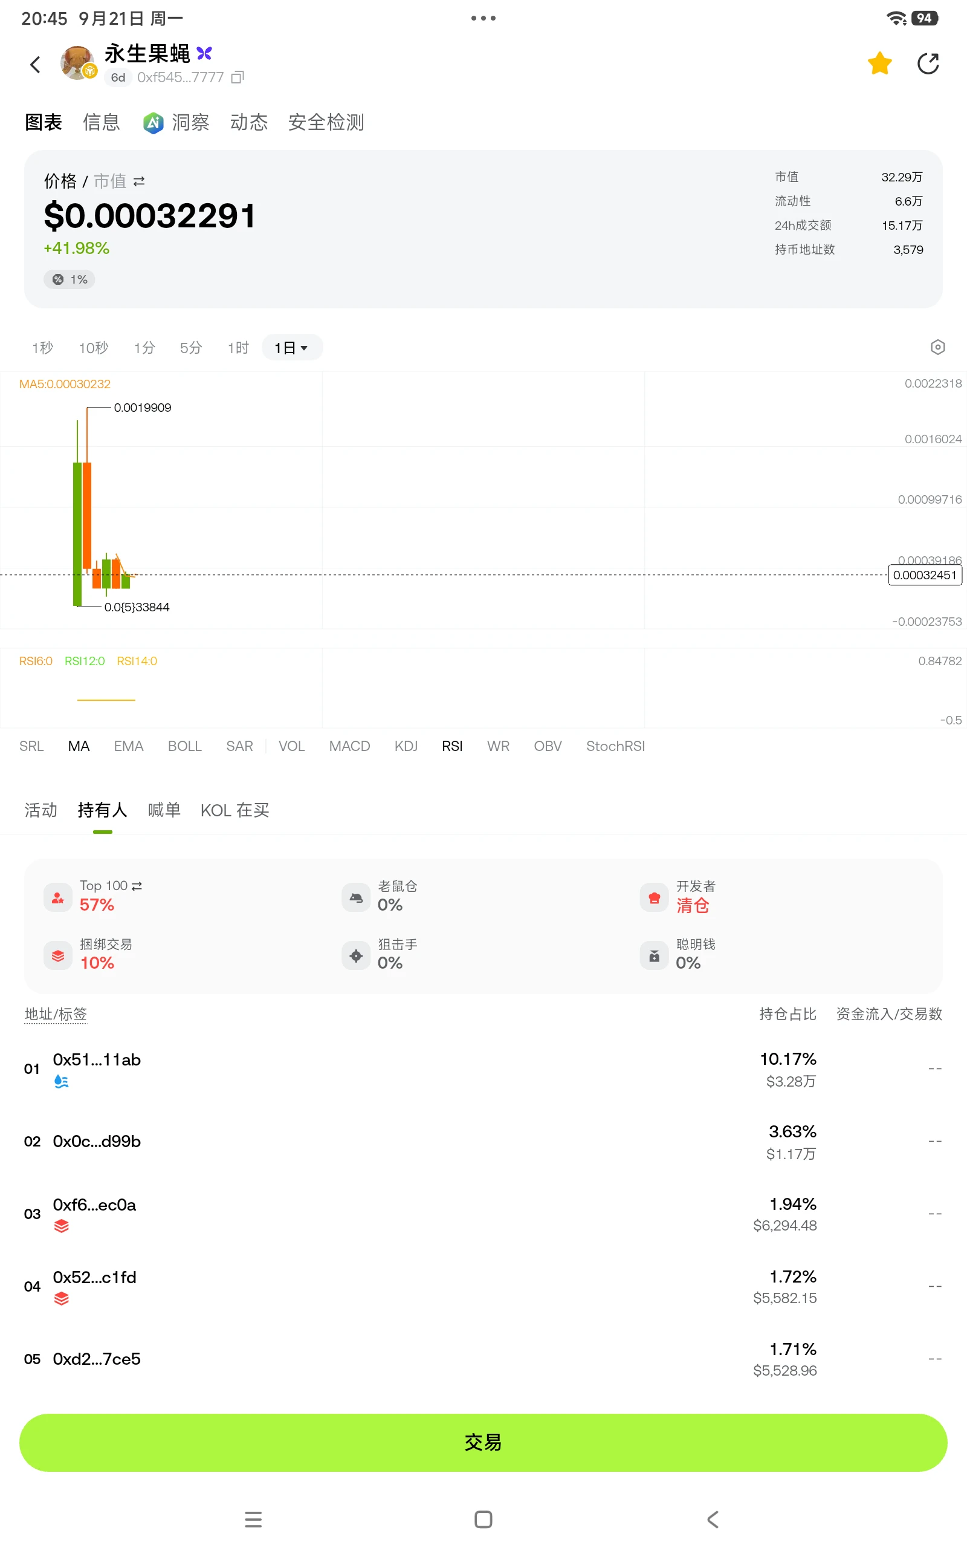Tap the 捆绑交易 bundle icon
This screenshot has height=1548, width=967.
(57, 955)
